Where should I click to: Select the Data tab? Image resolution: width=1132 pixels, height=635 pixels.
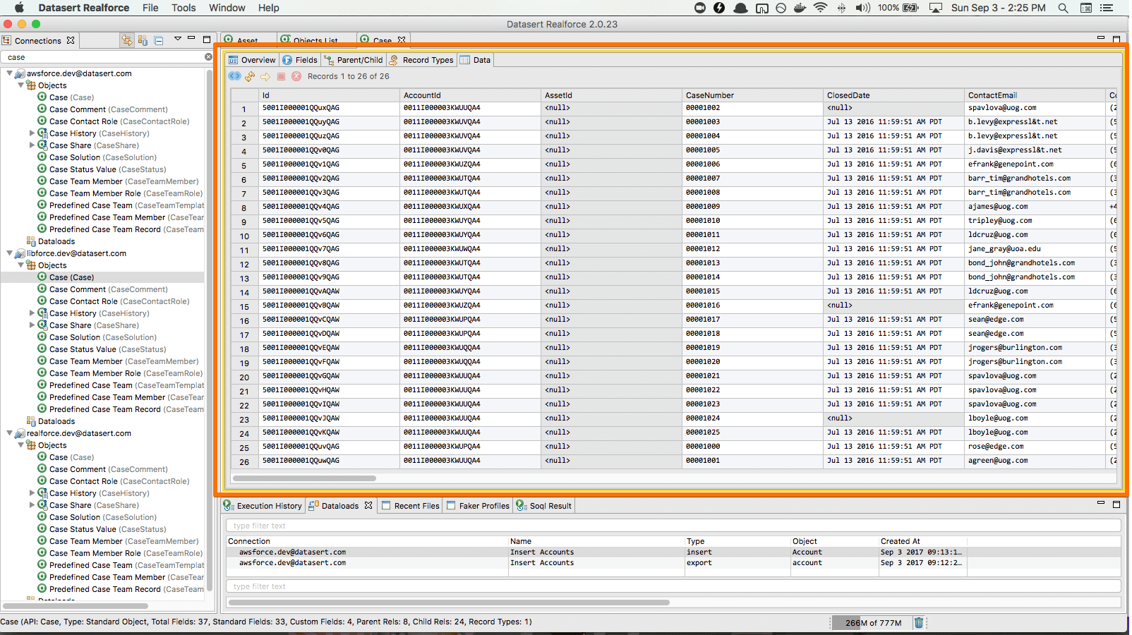click(475, 60)
